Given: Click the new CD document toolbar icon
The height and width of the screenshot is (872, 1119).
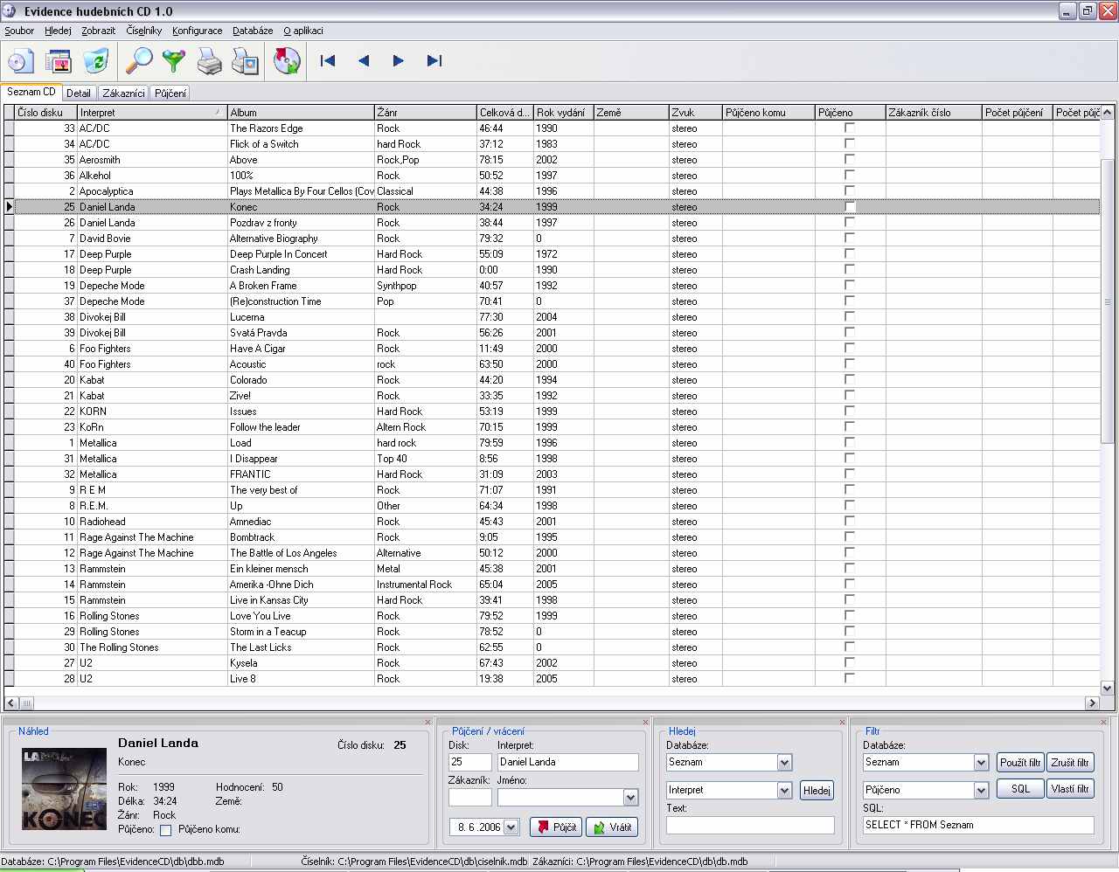Looking at the screenshot, I should coord(21,61).
